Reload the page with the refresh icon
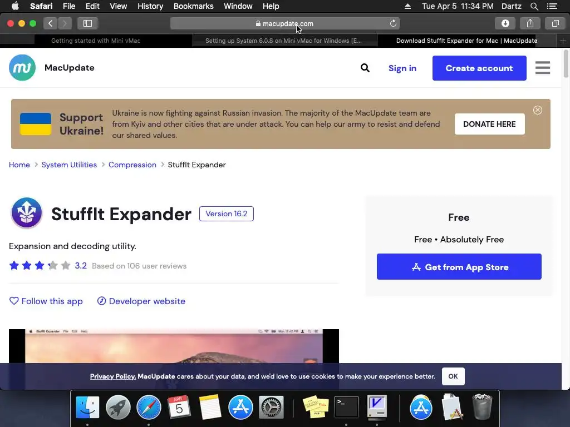570x427 pixels. (x=393, y=23)
